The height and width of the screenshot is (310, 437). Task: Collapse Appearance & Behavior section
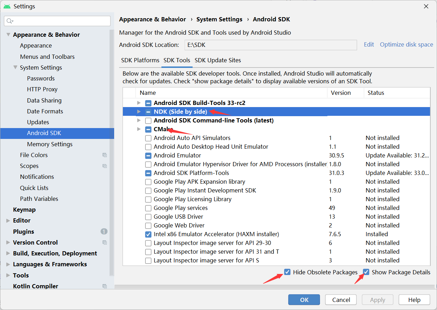pos(8,35)
